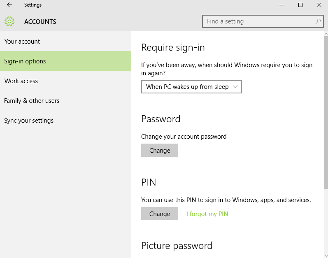Click the green Accounts gear icon

coord(9,21)
